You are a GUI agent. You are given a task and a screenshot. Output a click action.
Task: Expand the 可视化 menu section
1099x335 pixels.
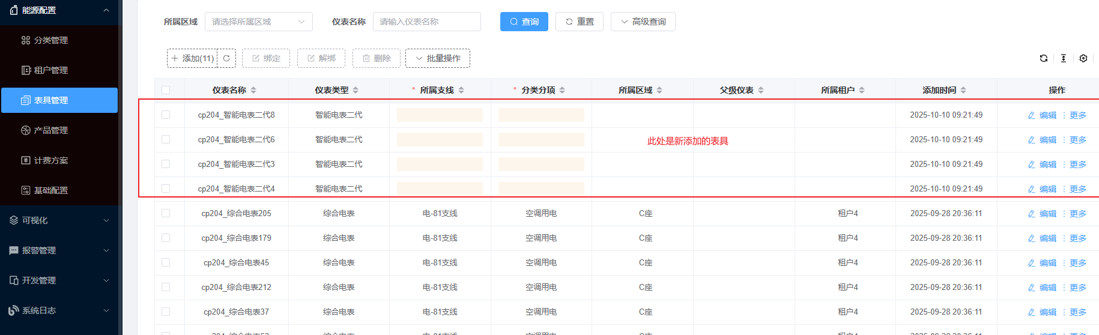pyautogui.click(x=59, y=220)
